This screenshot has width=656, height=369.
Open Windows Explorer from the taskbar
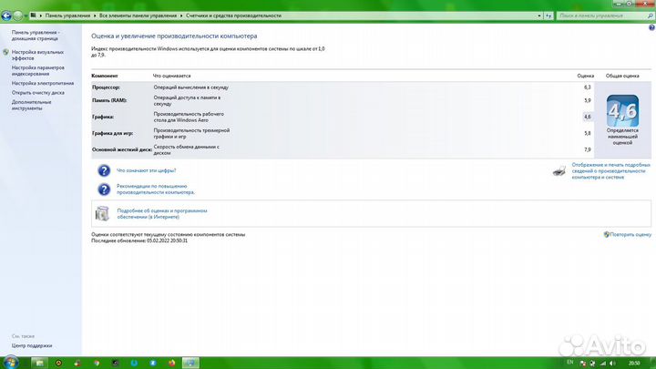point(39,363)
